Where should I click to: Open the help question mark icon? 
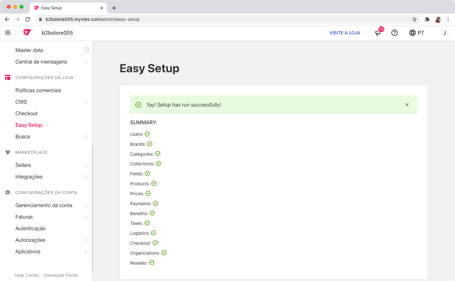[395, 33]
